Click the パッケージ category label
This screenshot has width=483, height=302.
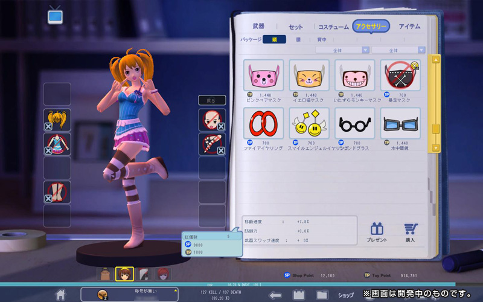251,39
